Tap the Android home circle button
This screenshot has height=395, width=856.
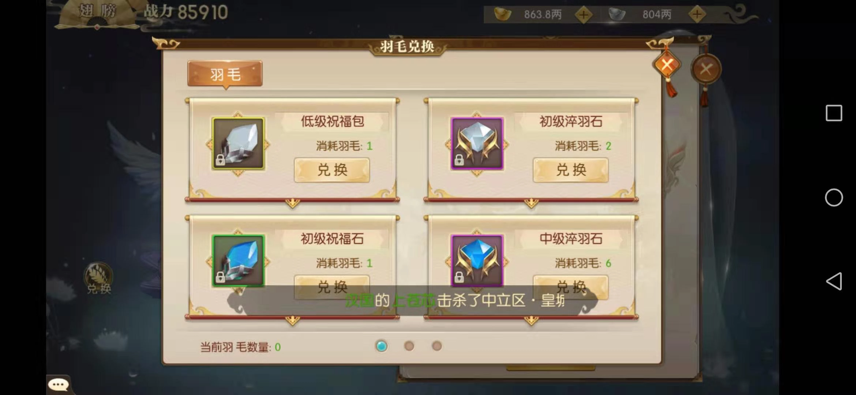click(x=834, y=197)
